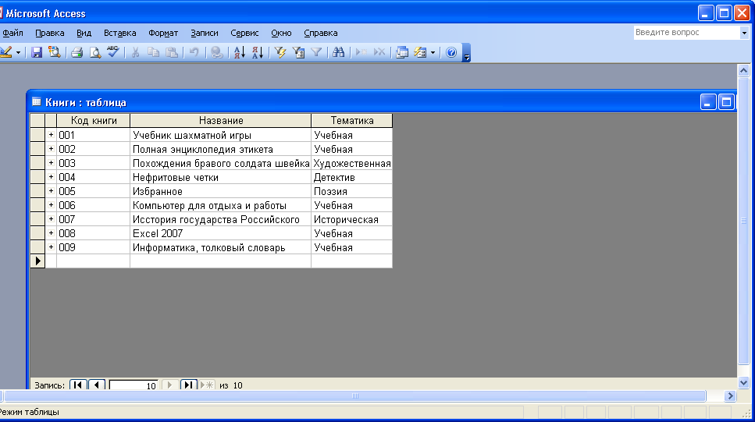Expand subdatasheet for record 006
Screen dimensions: 755x422
click(x=51, y=204)
